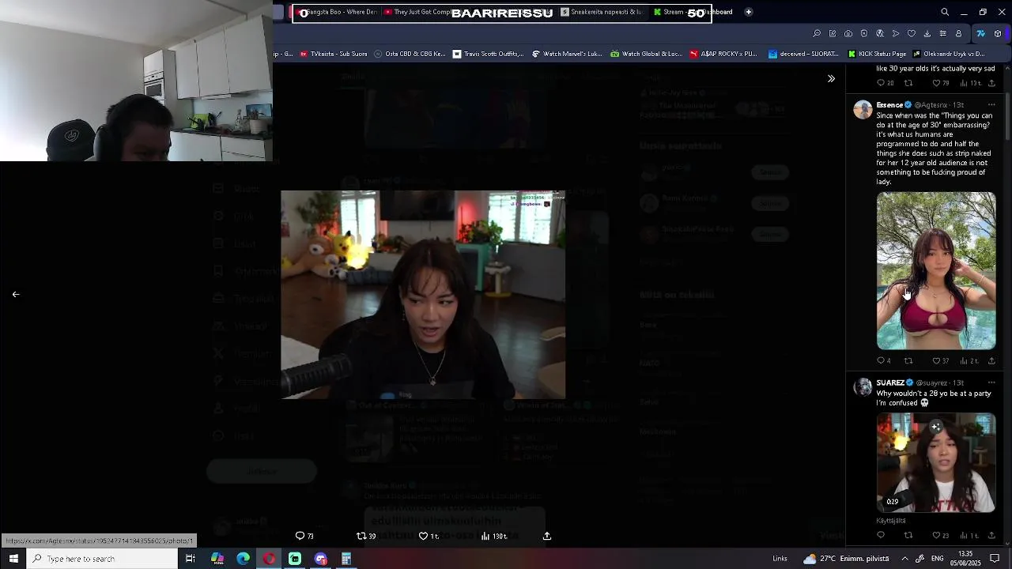Open more options on Essence post

[991, 105]
